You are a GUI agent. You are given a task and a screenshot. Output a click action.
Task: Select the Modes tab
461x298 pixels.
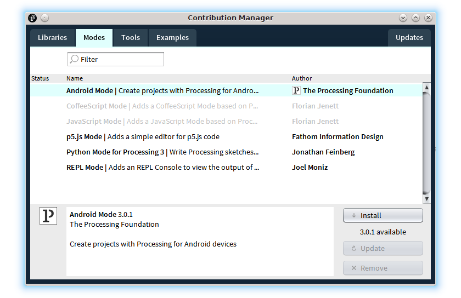(x=94, y=38)
